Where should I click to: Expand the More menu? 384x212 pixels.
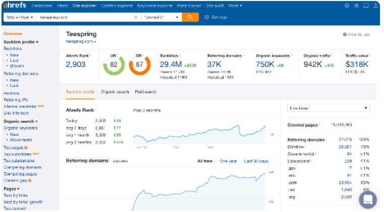point(235,6)
